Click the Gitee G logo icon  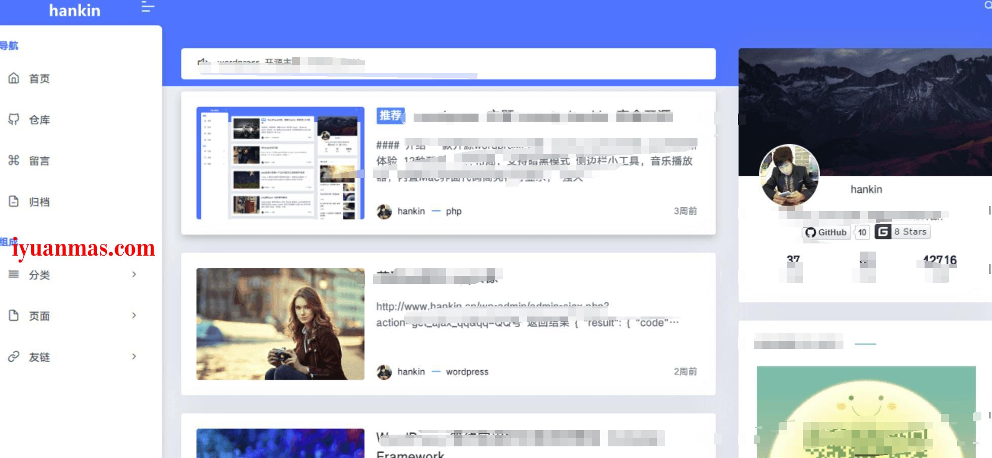click(x=883, y=232)
